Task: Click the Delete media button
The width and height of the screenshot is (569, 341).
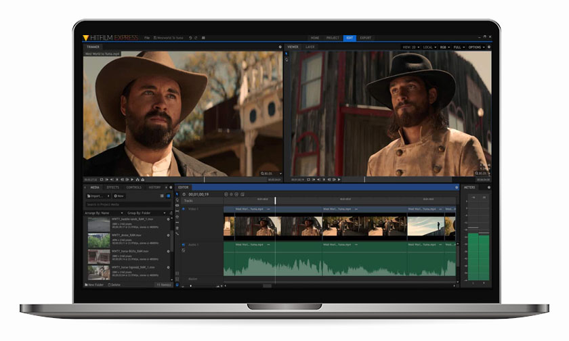Action: point(114,285)
